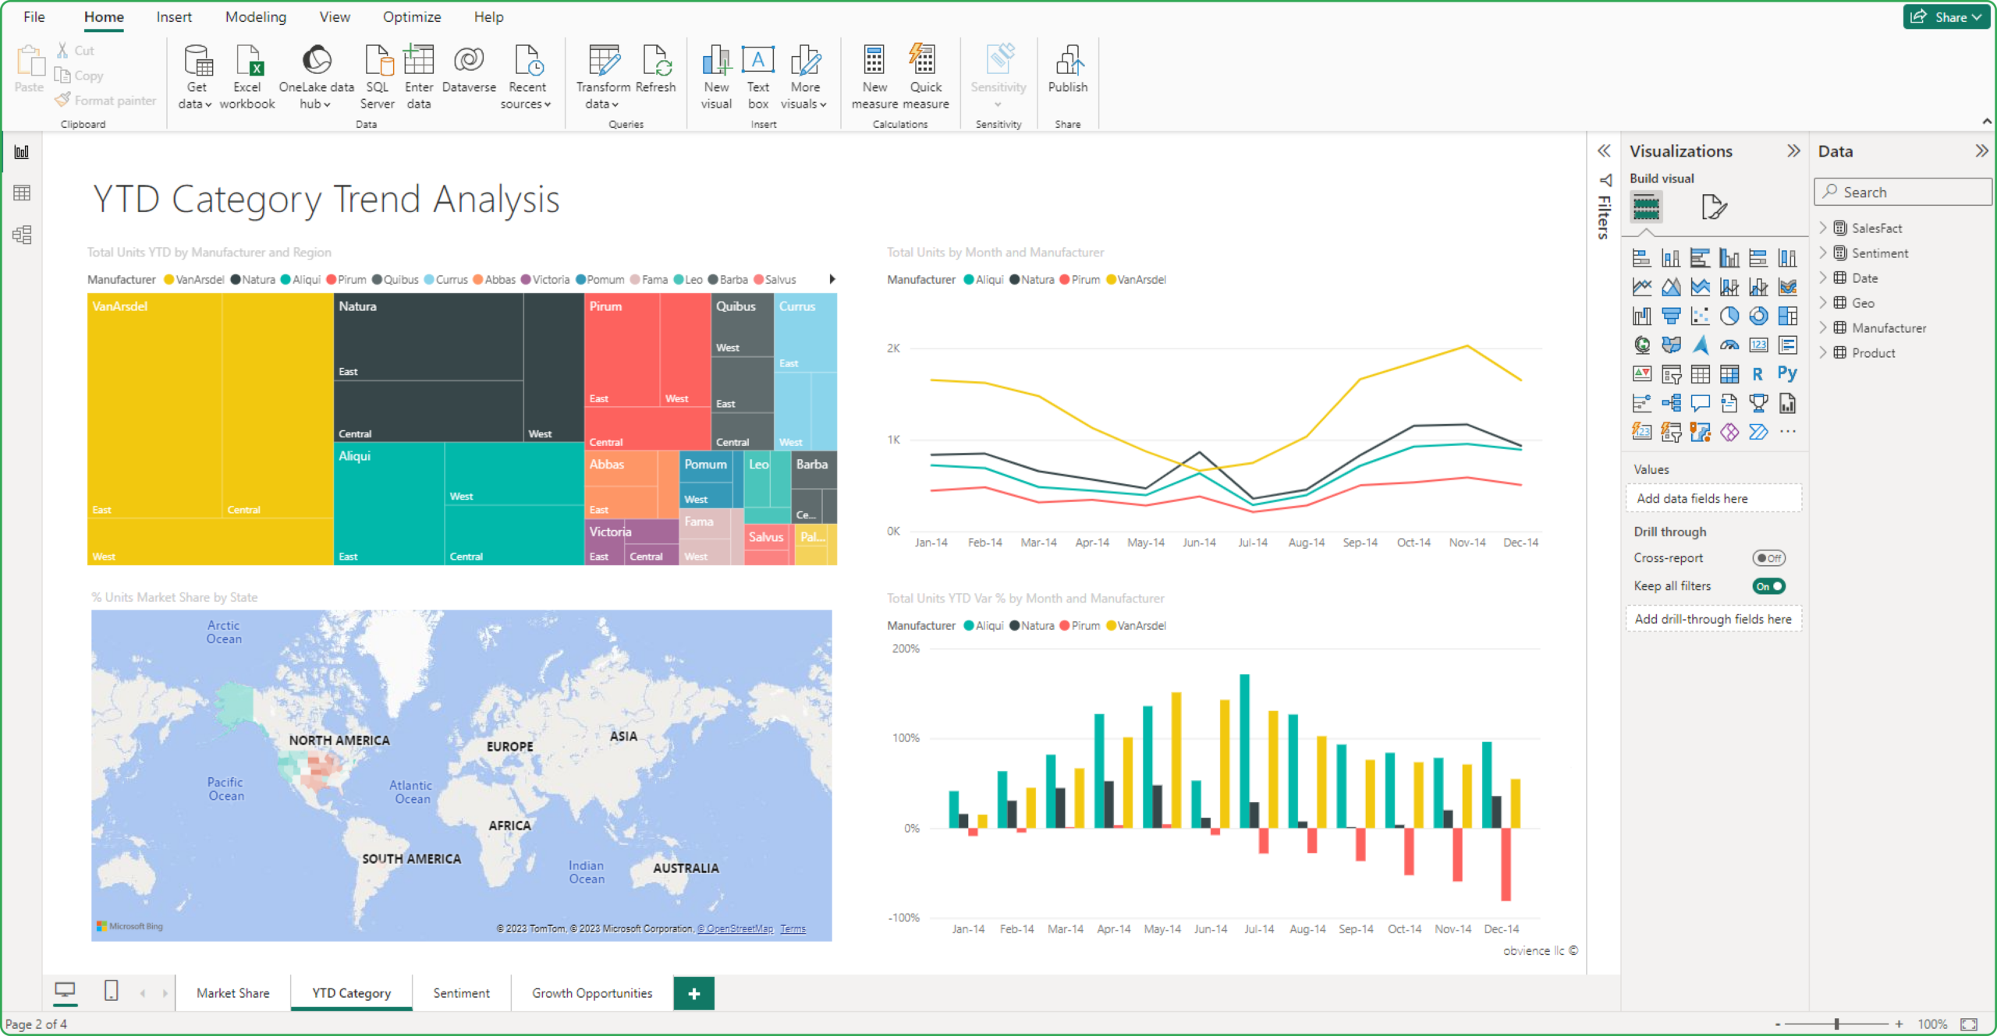Click the zoom in plus button

pos(1899,1024)
